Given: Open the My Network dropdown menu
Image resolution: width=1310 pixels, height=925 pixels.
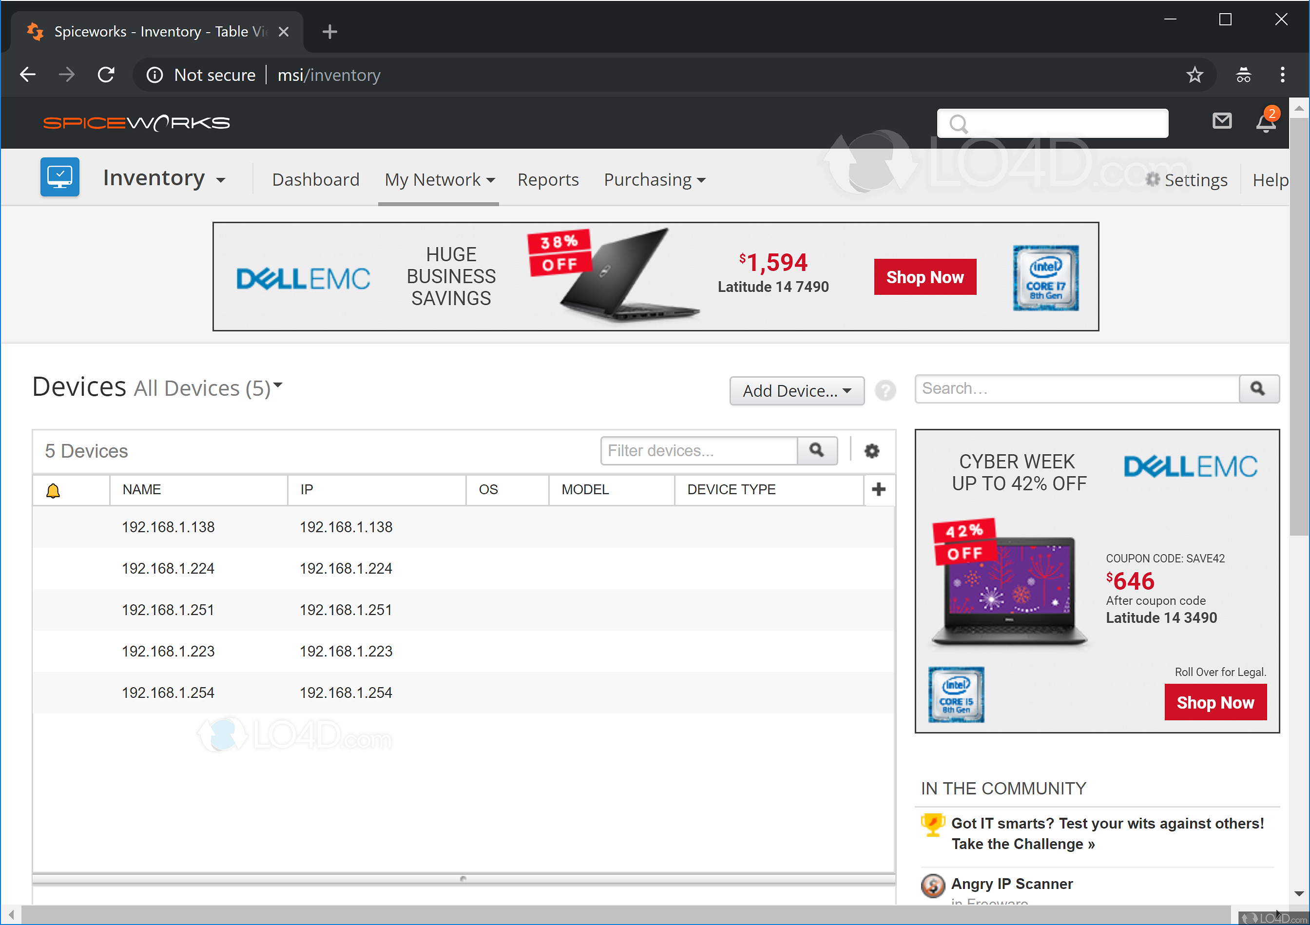Looking at the screenshot, I should (439, 180).
